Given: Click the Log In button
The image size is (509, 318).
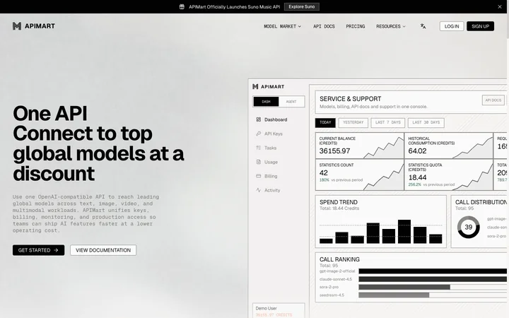Looking at the screenshot, I should (452, 26).
